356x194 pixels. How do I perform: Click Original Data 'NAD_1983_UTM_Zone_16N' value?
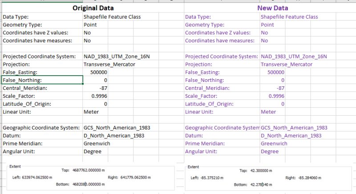pyautogui.click(x=117, y=57)
